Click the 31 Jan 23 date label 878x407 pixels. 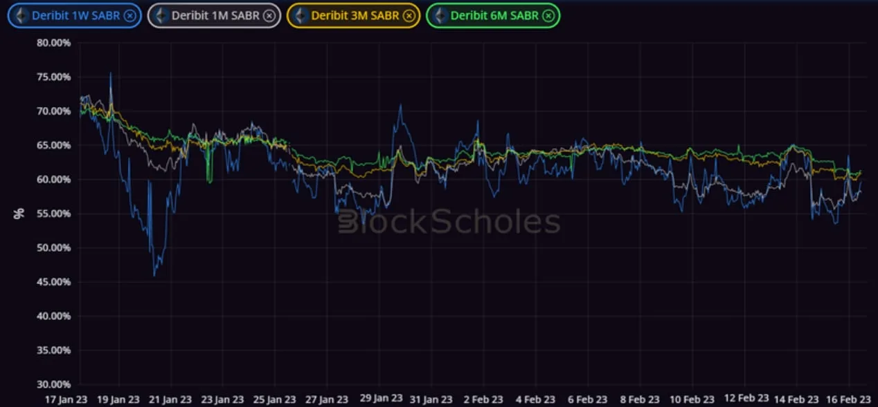pyautogui.click(x=431, y=399)
